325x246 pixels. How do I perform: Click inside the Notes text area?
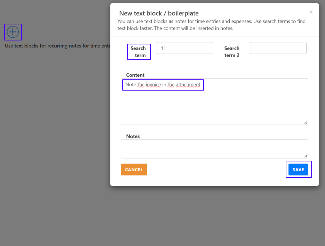tap(215, 149)
